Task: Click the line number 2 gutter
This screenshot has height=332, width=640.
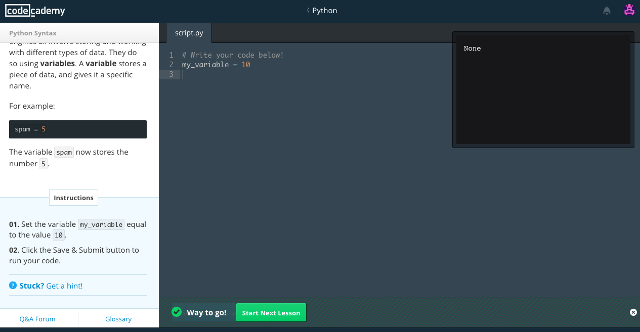Action: [171, 64]
